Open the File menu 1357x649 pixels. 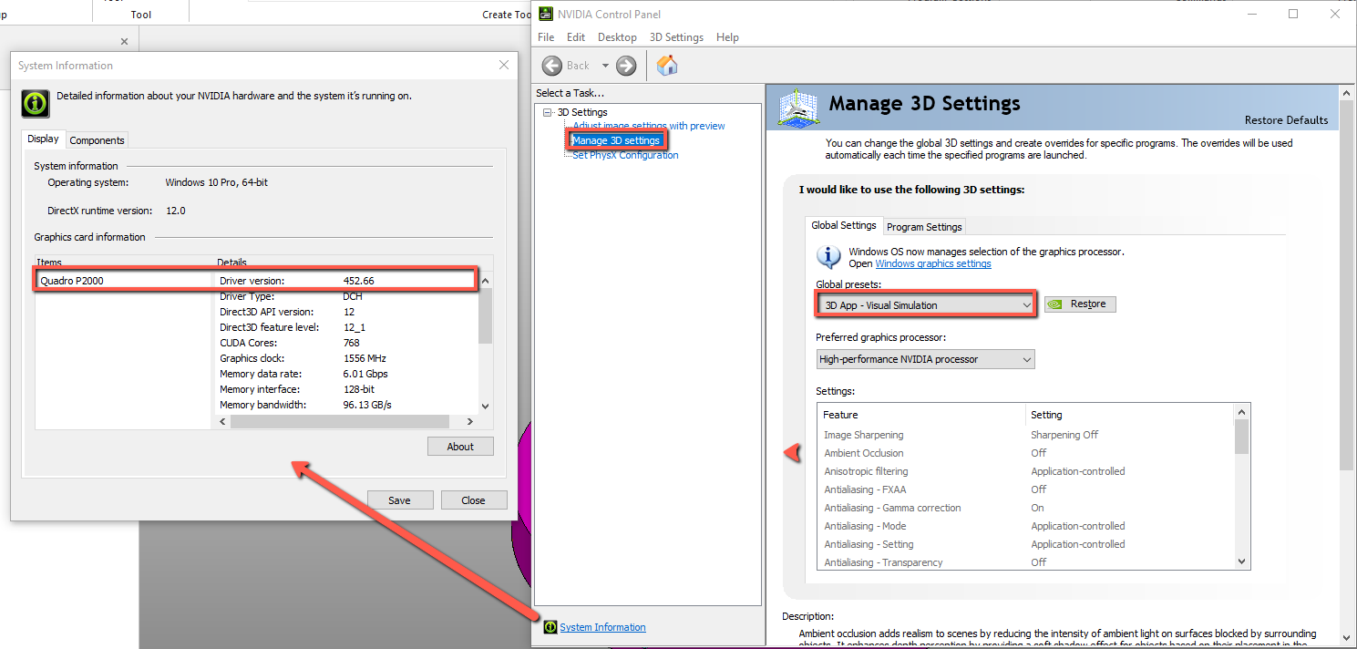(x=546, y=37)
